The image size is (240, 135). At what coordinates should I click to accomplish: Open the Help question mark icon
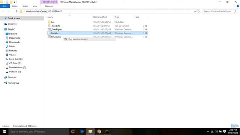point(238,6)
